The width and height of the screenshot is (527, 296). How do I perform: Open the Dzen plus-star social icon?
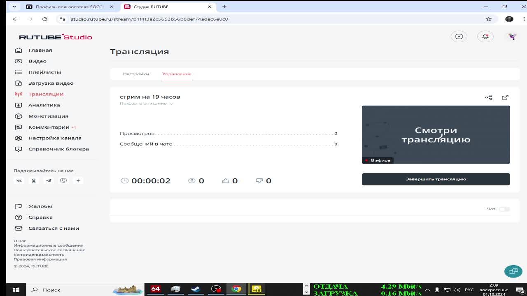click(x=78, y=180)
